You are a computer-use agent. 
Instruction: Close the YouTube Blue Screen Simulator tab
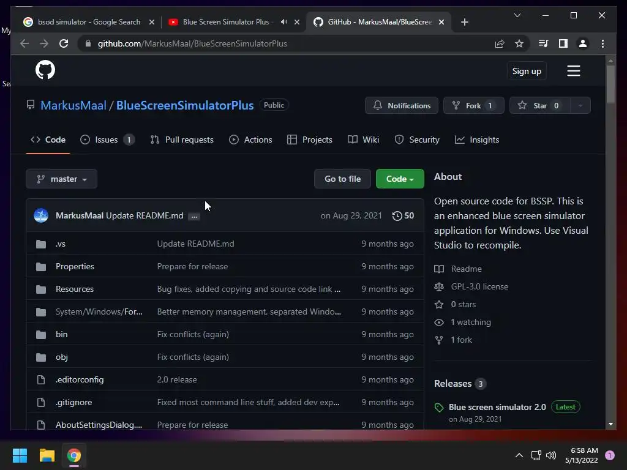pos(297,22)
